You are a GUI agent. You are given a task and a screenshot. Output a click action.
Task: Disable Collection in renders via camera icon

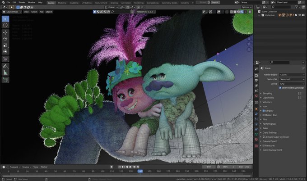(x=303, y=15)
